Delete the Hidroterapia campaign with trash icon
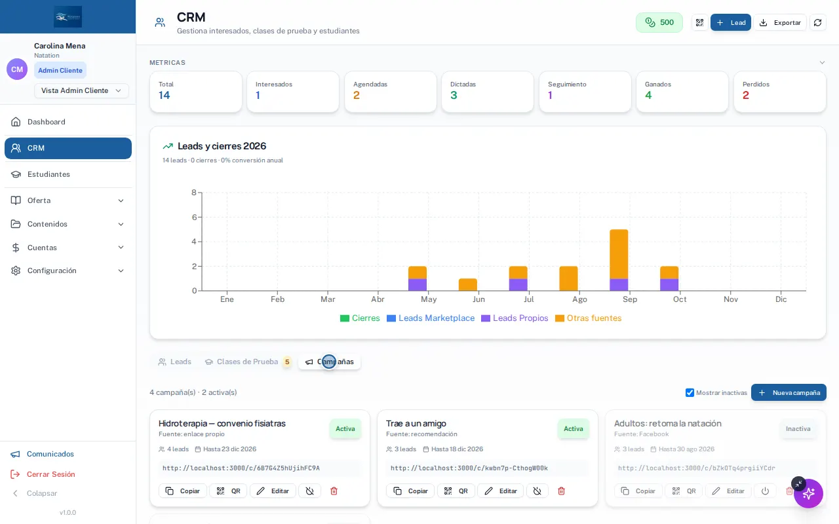 click(x=334, y=491)
